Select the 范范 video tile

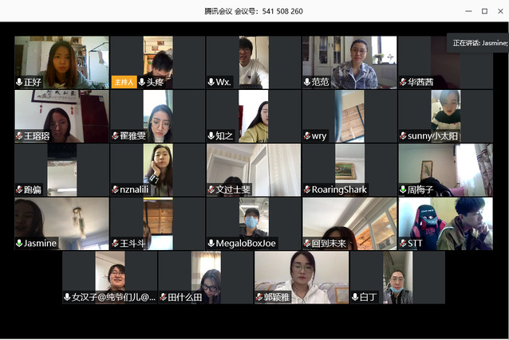coord(349,62)
